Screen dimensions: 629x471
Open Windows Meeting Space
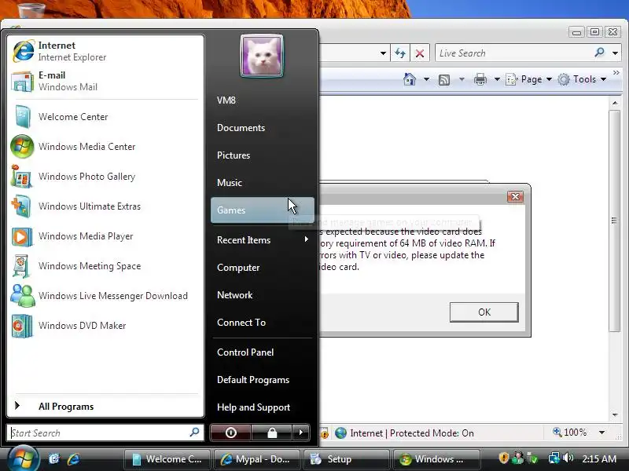point(105,266)
